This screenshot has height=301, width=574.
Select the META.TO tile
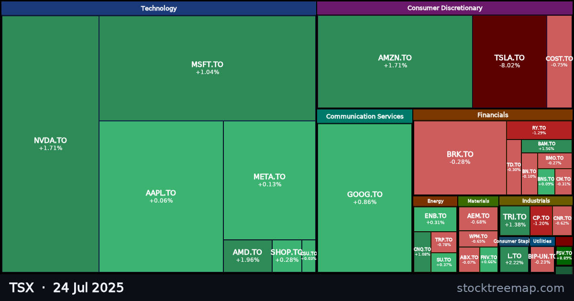[269, 180]
